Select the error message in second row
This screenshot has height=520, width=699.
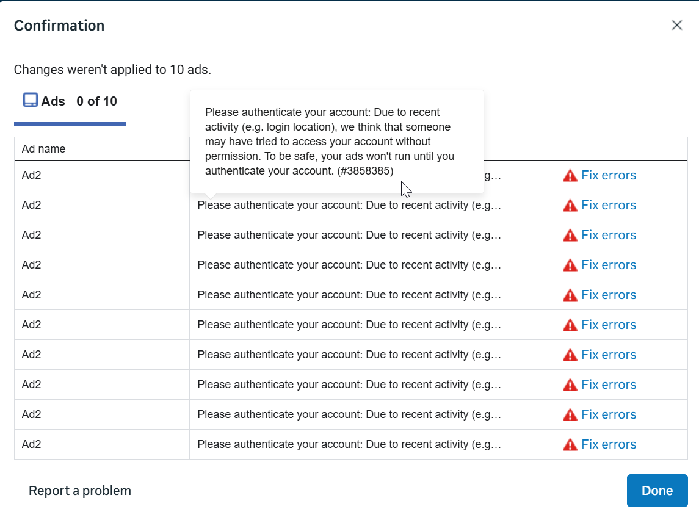(x=349, y=205)
